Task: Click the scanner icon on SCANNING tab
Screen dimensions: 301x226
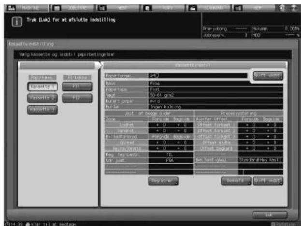Action: tap(193, 8)
